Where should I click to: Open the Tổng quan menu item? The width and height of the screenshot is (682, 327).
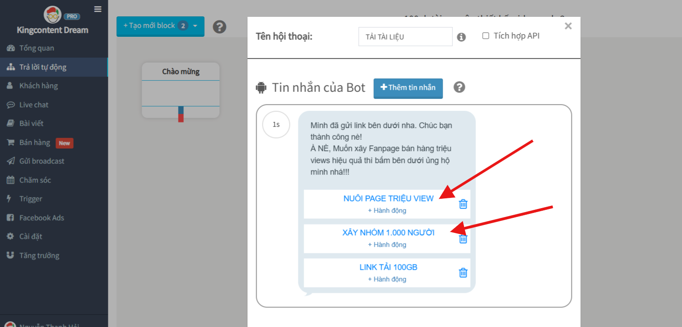36,48
